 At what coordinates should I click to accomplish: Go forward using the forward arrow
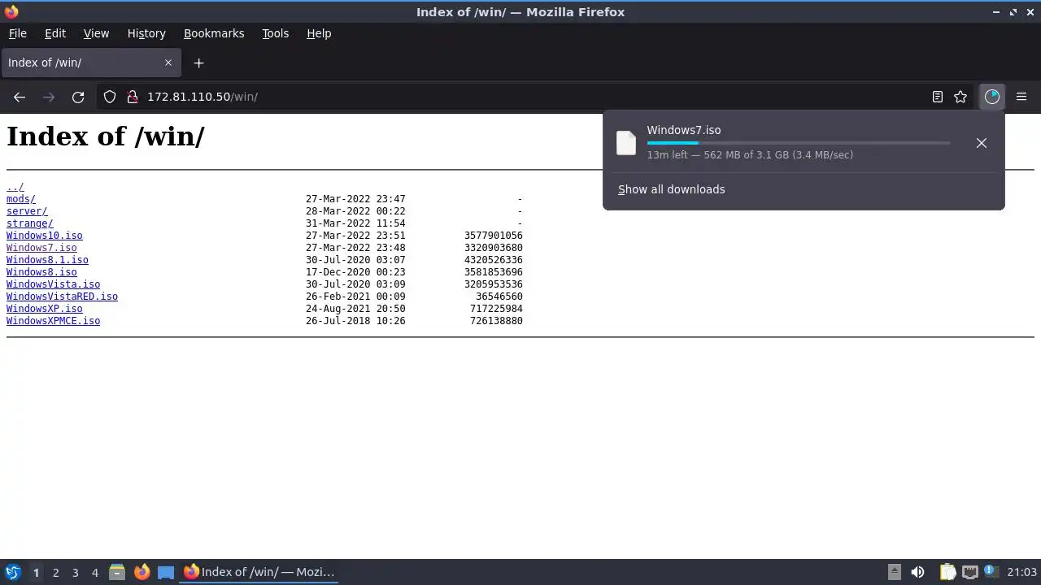[49, 97]
